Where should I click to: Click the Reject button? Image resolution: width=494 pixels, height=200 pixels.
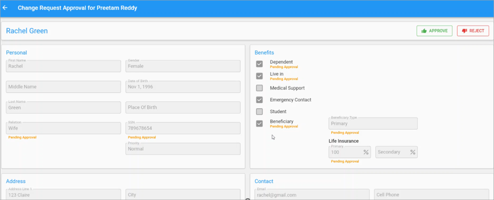[x=473, y=31]
